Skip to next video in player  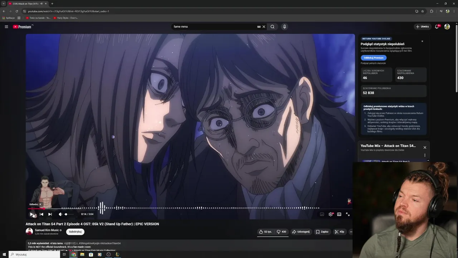50,214
